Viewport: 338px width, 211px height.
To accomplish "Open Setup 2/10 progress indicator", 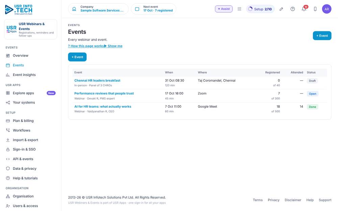I will (260, 9).
